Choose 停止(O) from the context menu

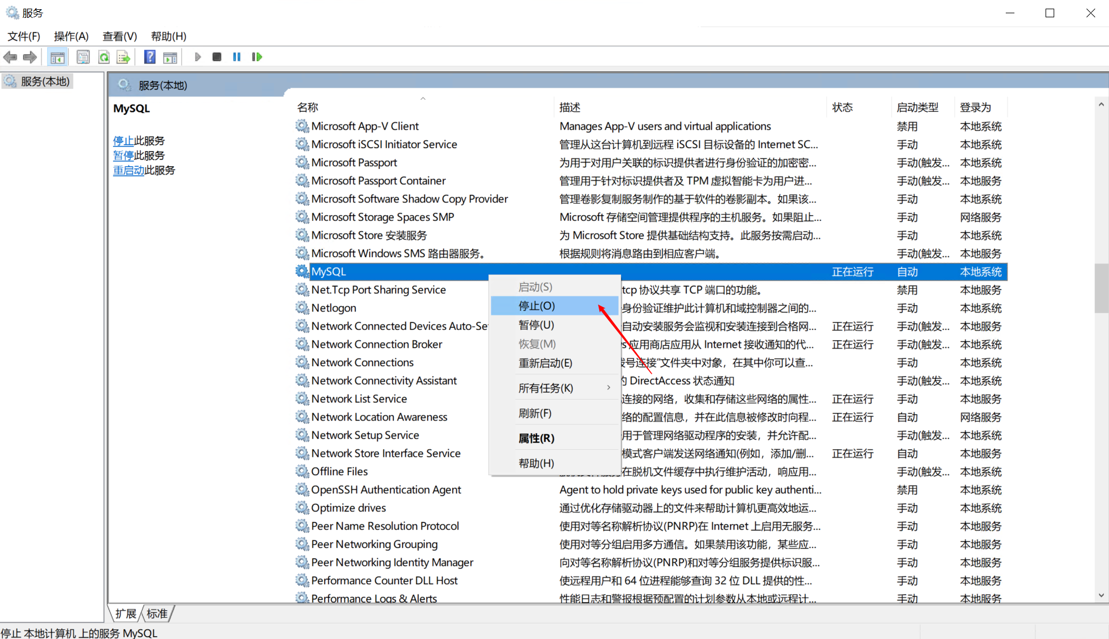(x=536, y=306)
